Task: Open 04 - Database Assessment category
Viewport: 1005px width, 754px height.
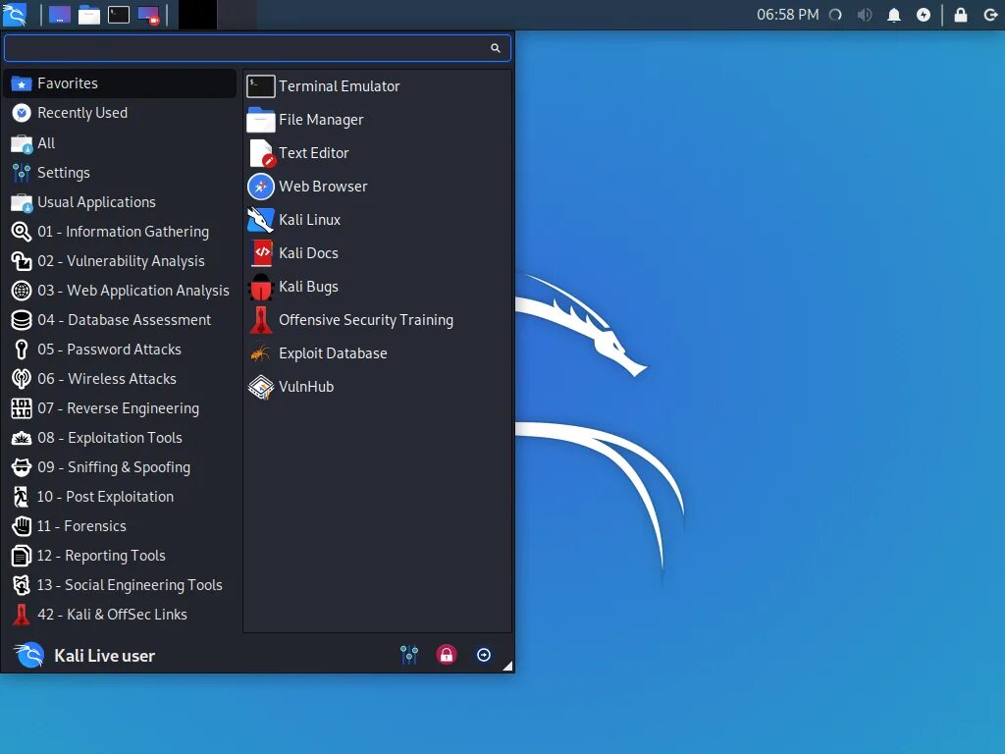Action: pos(120,319)
